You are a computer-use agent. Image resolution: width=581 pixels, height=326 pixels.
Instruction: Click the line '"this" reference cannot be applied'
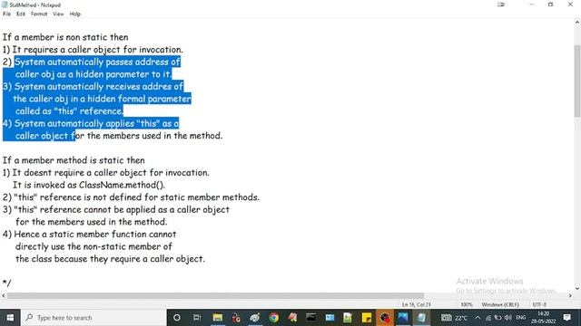click(122, 209)
